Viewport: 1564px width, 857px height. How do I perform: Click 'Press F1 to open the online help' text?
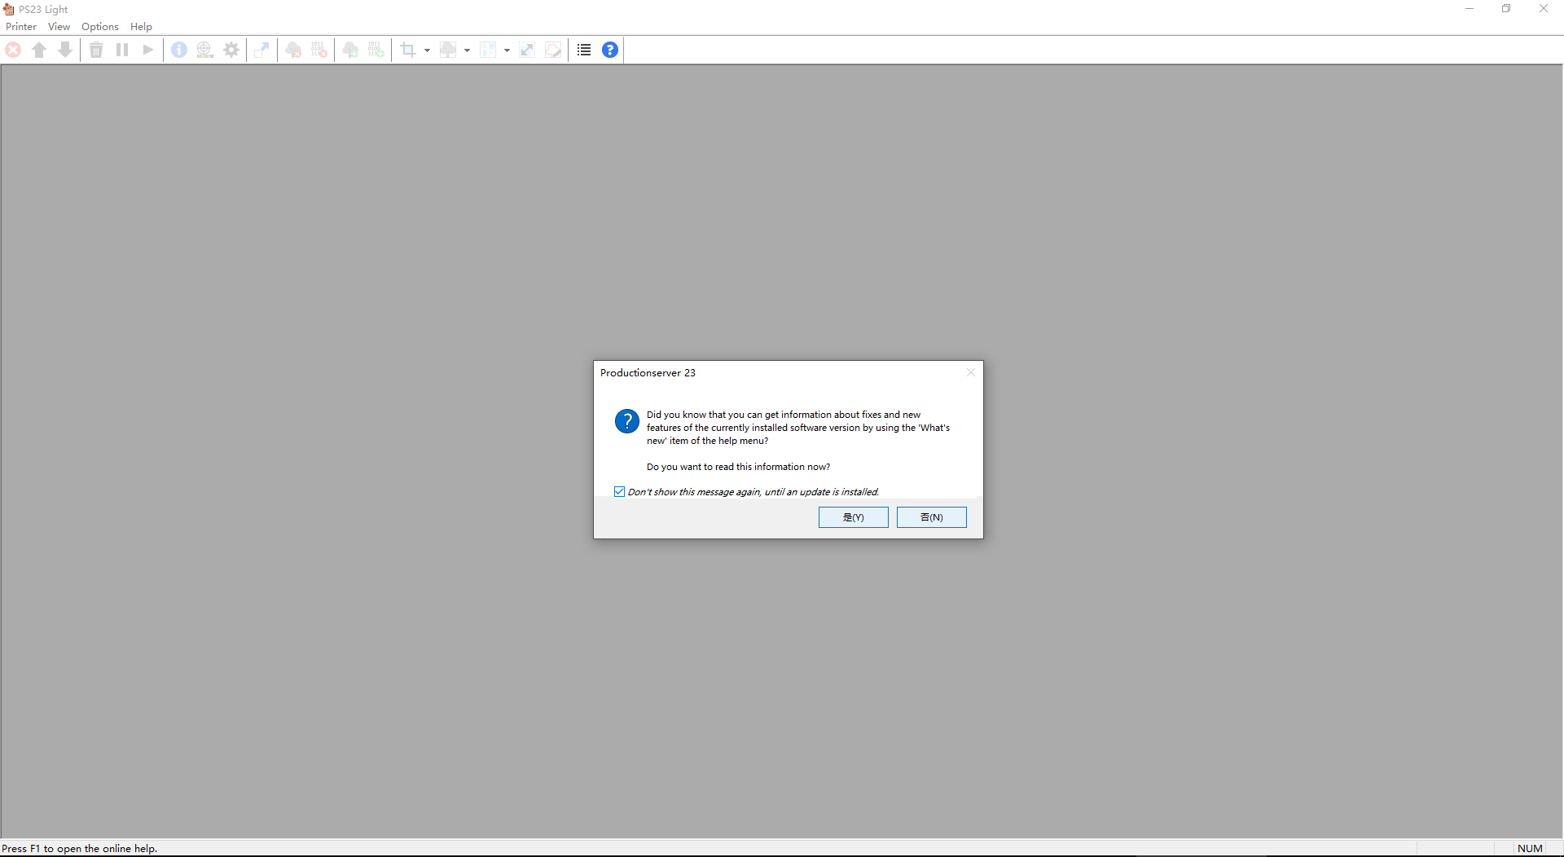(80, 848)
